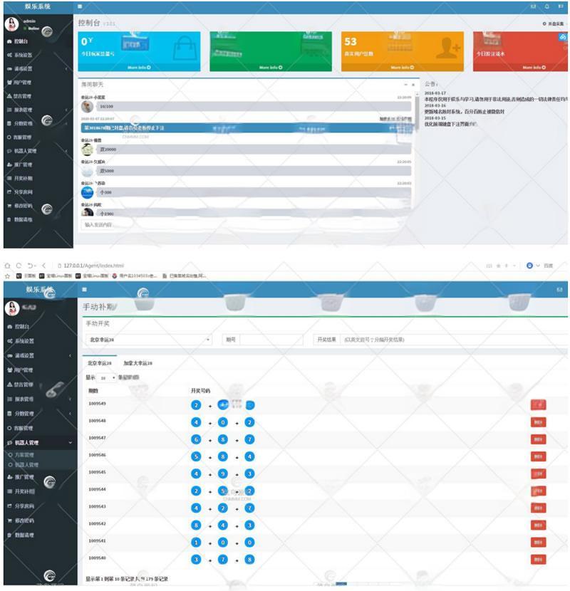This screenshot has width=570, height=591.
Task: Toggle sidebar with hamburger icon in lower panel
Action: coord(84,290)
